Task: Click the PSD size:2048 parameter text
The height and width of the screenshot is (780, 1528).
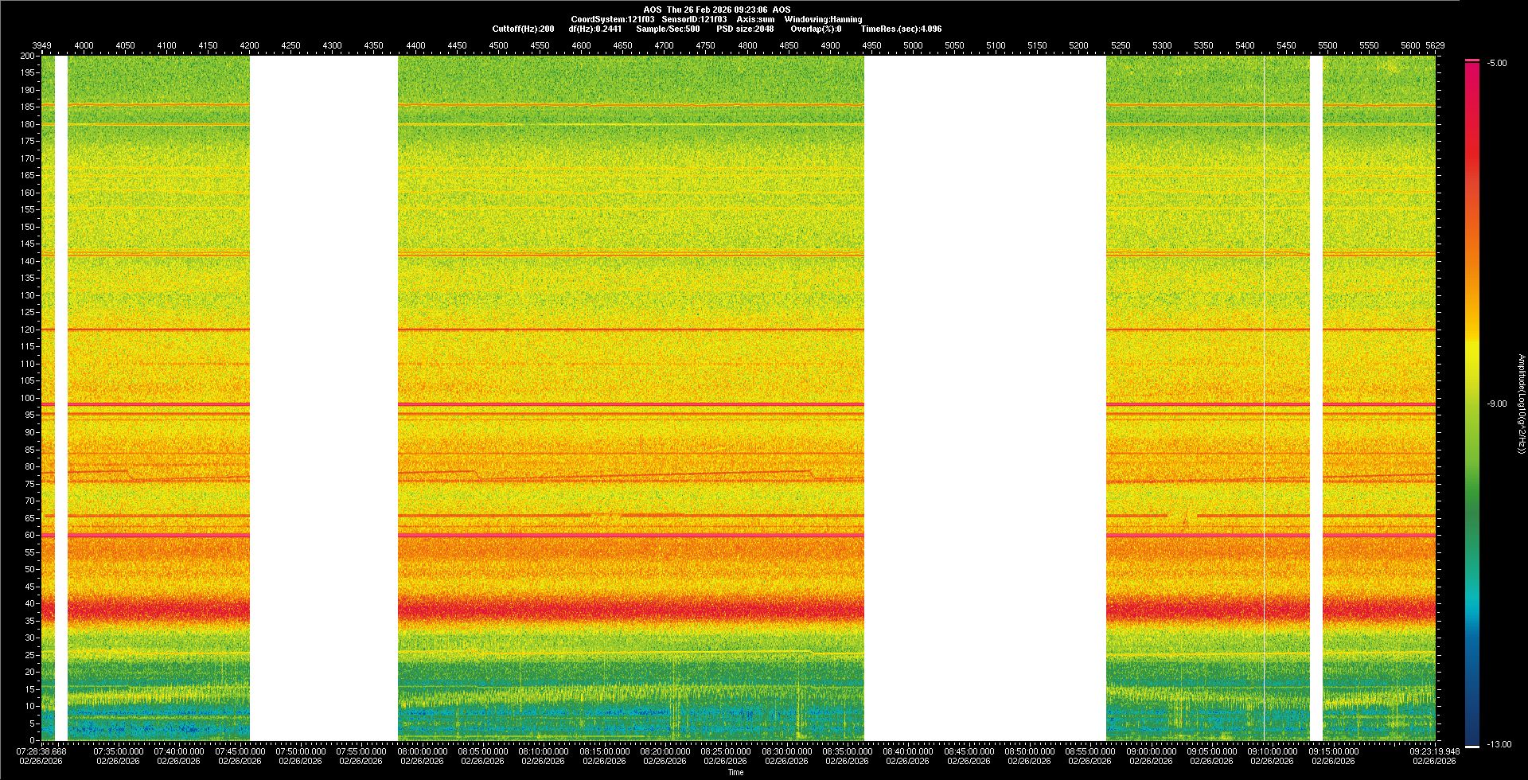Action: coord(745,29)
